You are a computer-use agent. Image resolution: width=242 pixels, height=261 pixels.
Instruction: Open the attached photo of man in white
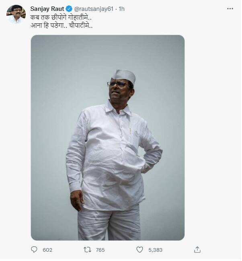[x=108, y=137]
